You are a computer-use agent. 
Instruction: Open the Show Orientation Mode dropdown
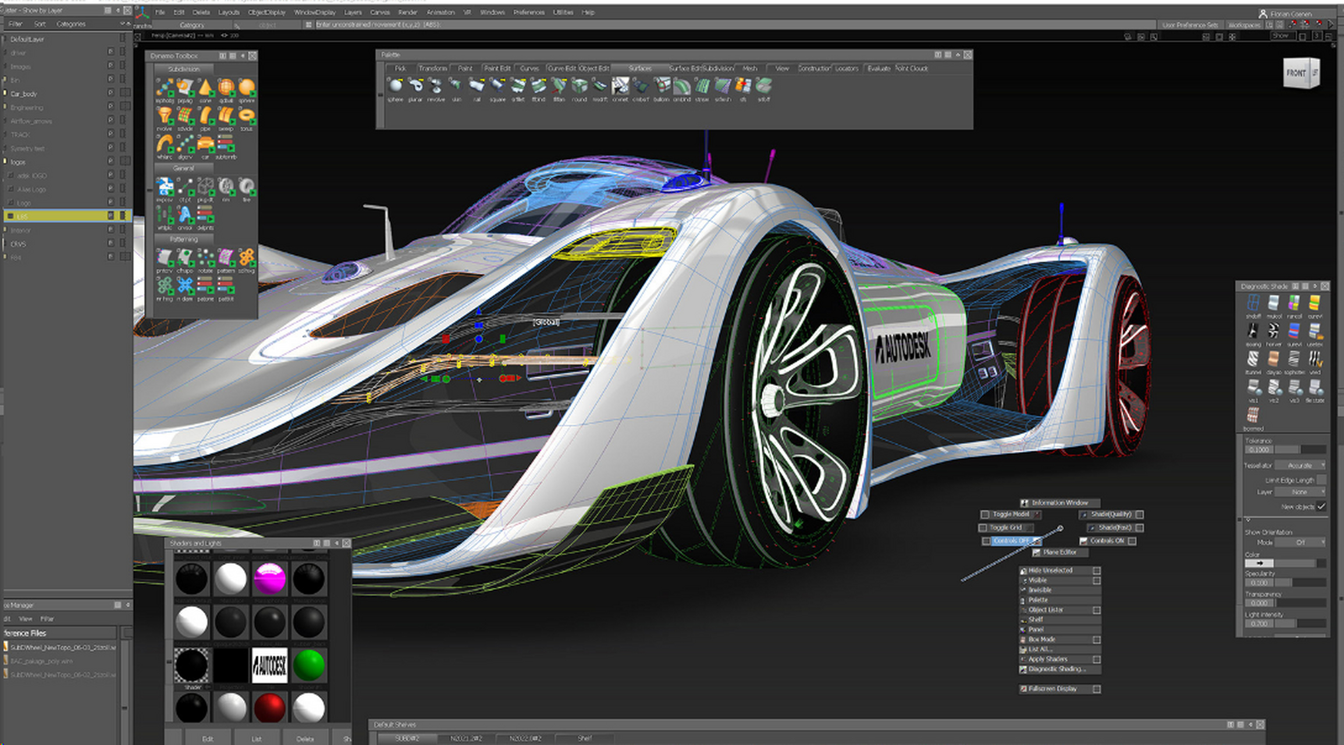(1300, 542)
